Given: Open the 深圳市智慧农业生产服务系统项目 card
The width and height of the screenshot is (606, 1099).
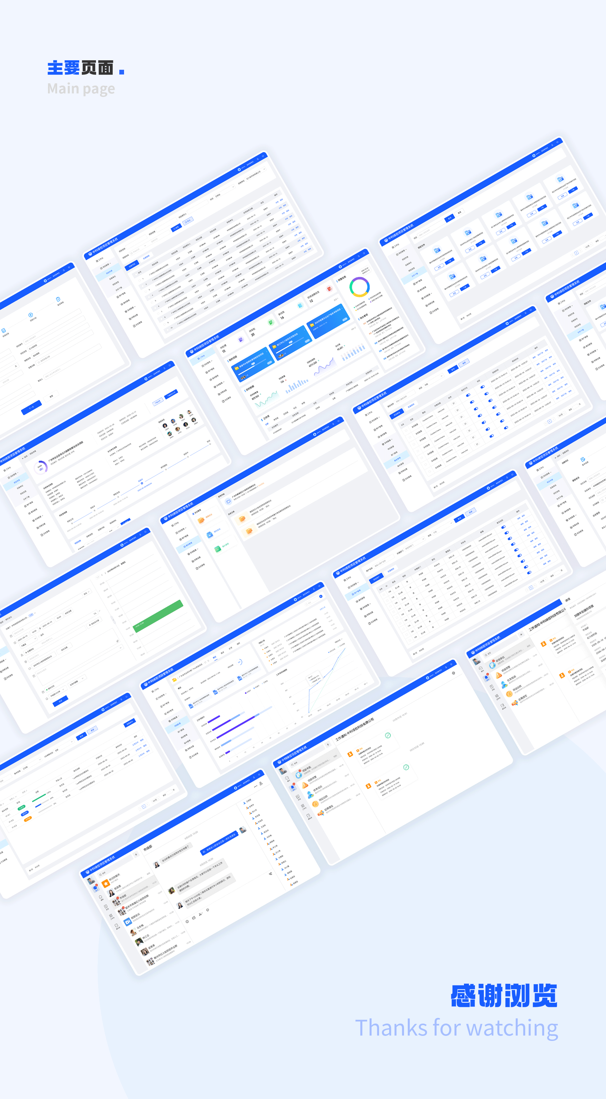Looking at the screenshot, I should (x=328, y=321).
